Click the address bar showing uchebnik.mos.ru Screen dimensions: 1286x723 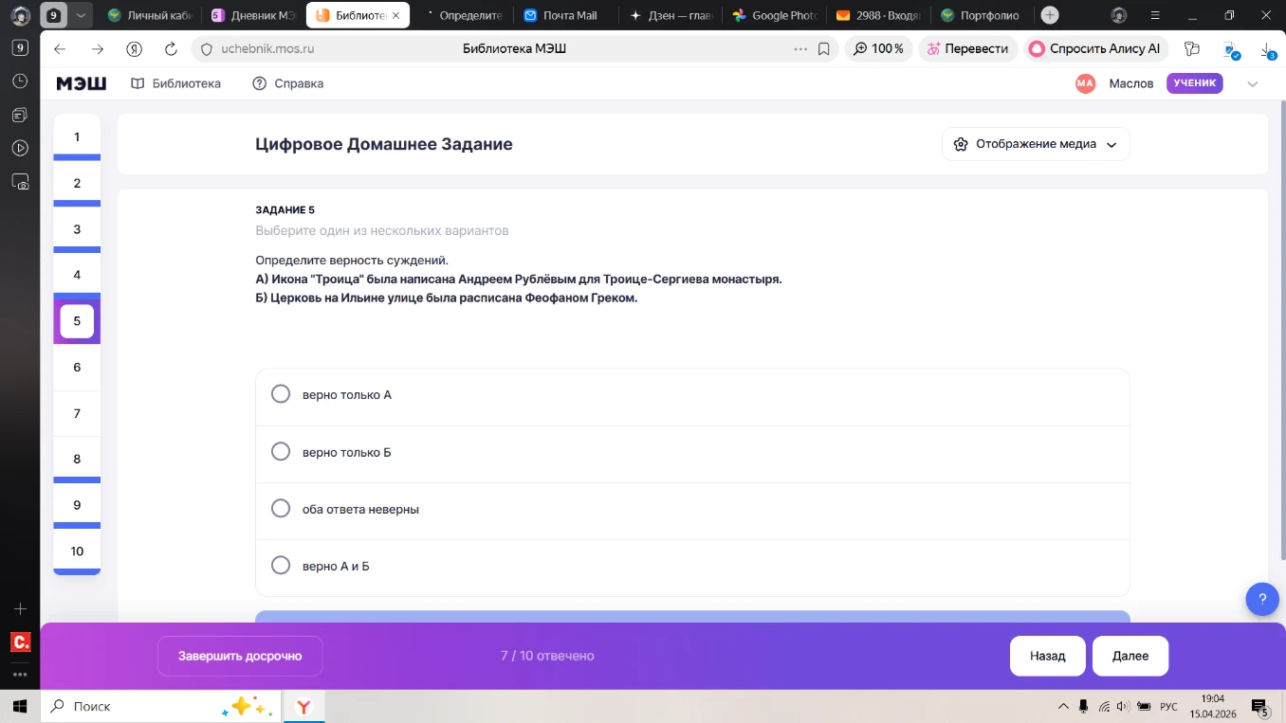click(514, 49)
